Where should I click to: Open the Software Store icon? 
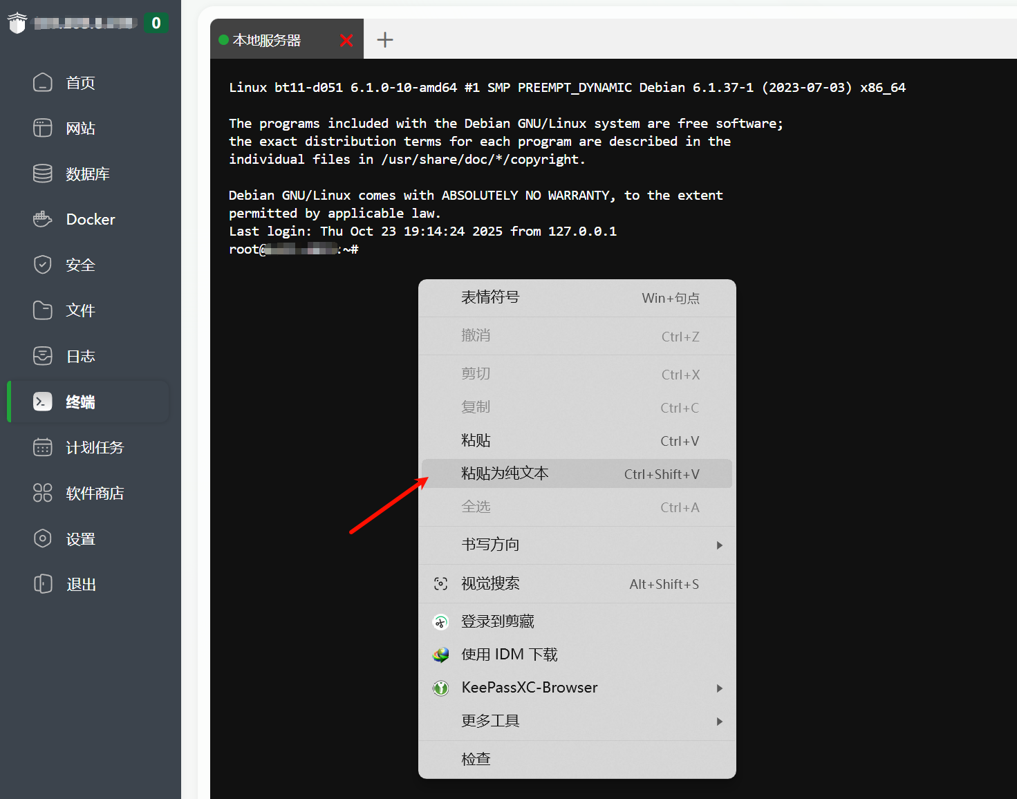pos(43,493)
